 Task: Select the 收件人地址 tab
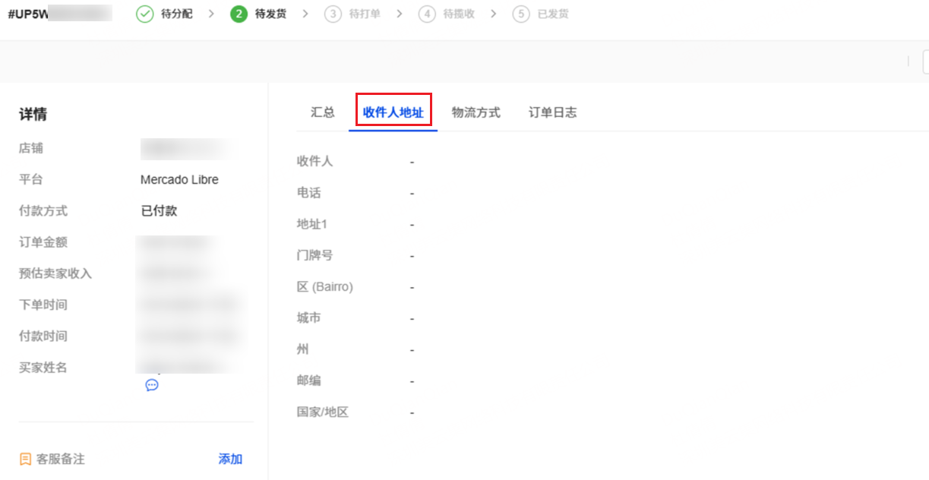(393, 112)
